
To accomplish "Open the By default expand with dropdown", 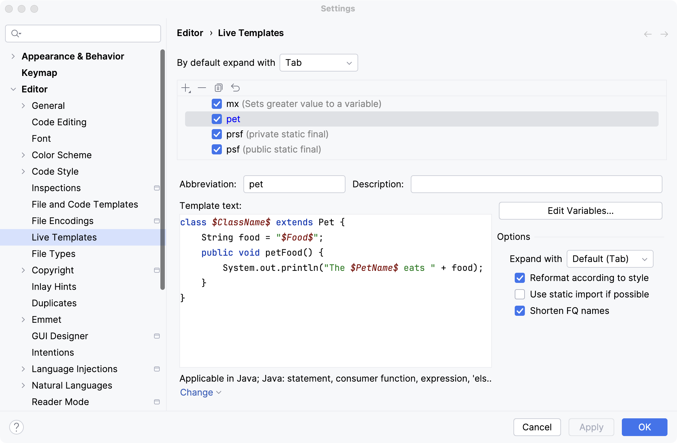I will point(319,63).
